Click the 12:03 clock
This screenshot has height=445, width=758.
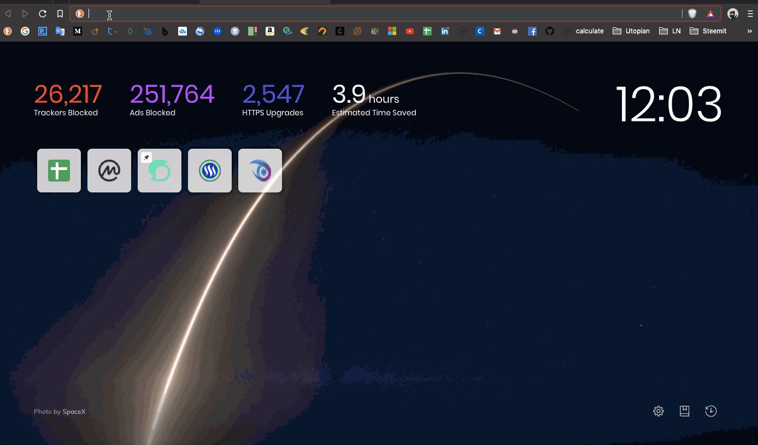pyautogui.click(x=668, y=104)
